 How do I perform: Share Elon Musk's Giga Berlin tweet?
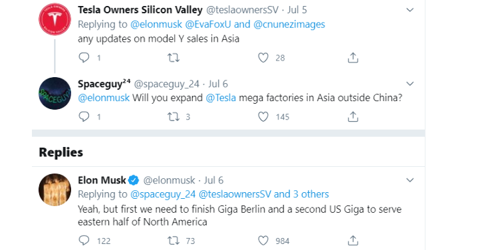[x=353, y=241]
